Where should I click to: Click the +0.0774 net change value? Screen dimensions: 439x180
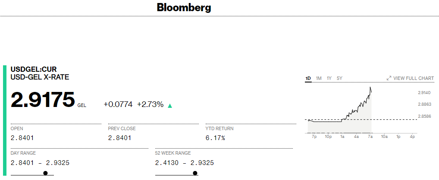tap(118, 104)
